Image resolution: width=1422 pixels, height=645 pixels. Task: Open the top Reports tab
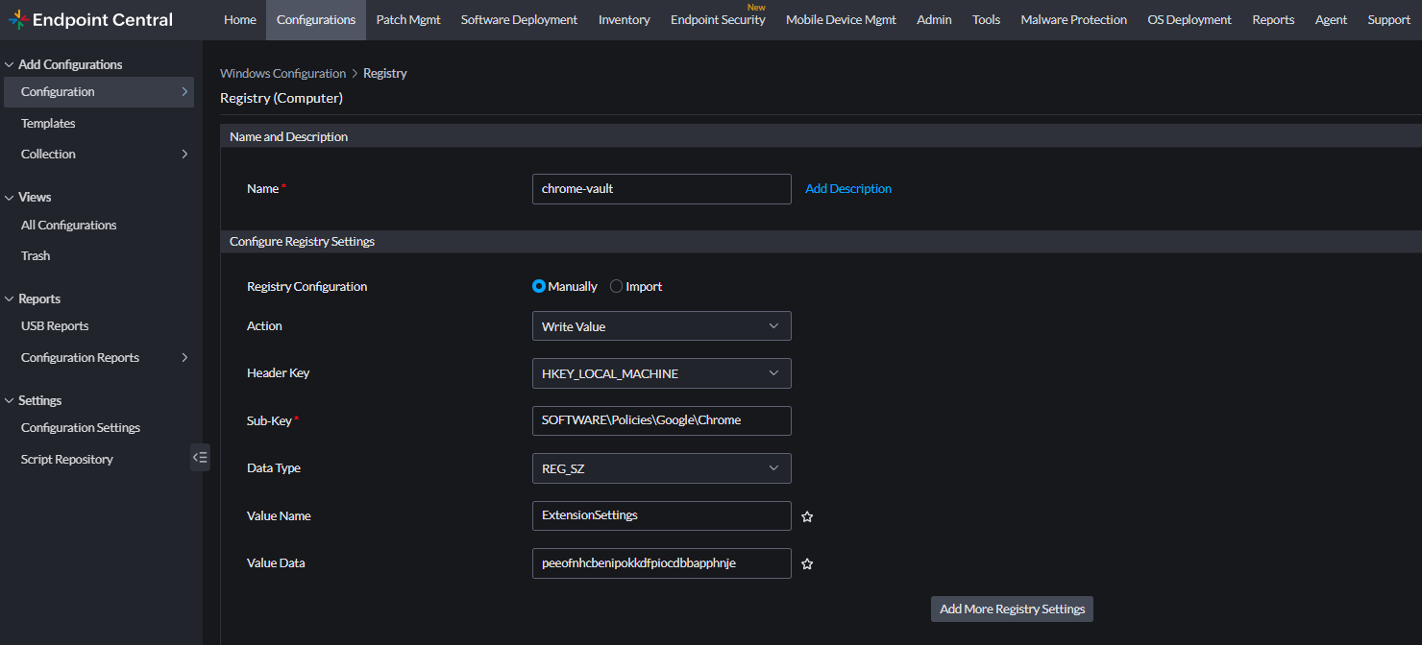[x=1273, y=19]
